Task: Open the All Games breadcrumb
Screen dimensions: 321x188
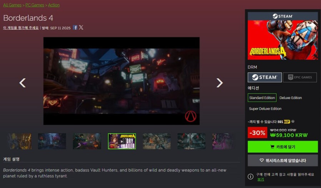Action: pos(12,5)
